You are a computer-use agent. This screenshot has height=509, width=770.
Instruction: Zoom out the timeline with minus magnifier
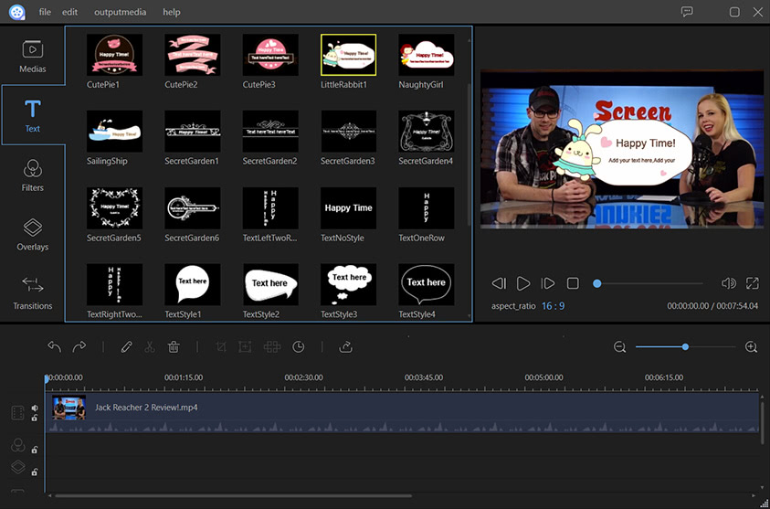(620, 347)
